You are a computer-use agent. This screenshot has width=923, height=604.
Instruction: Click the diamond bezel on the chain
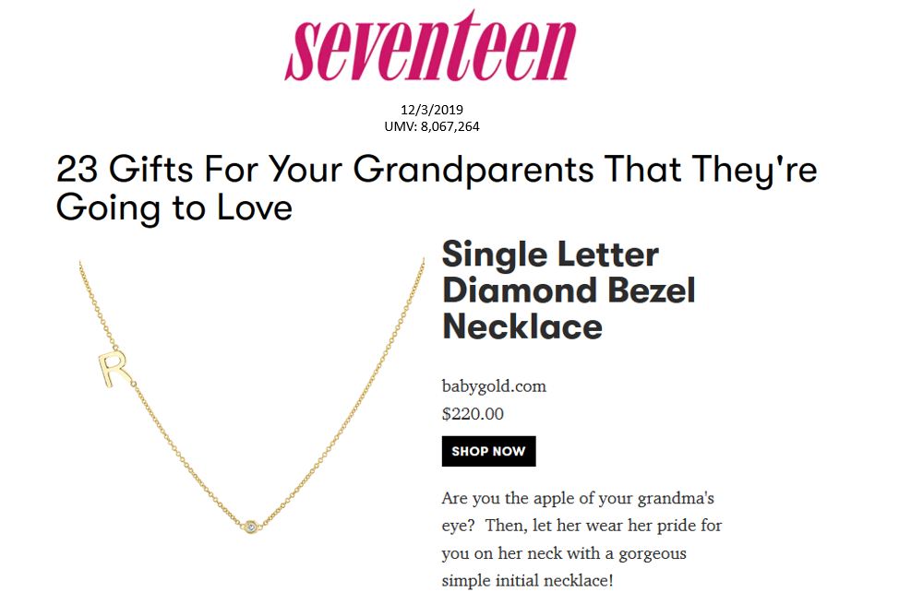[253, 526]
